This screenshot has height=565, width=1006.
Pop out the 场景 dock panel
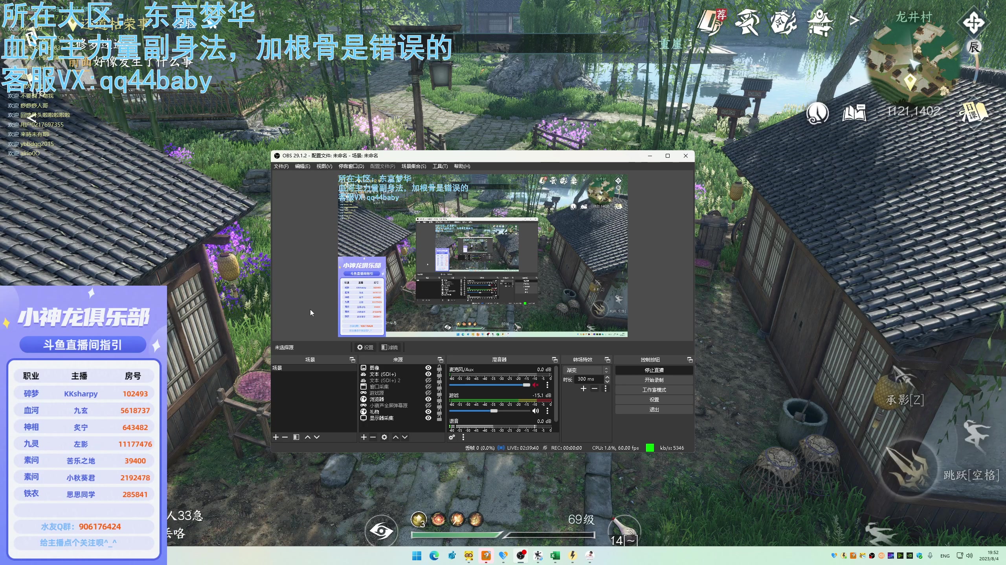[352, 360]
